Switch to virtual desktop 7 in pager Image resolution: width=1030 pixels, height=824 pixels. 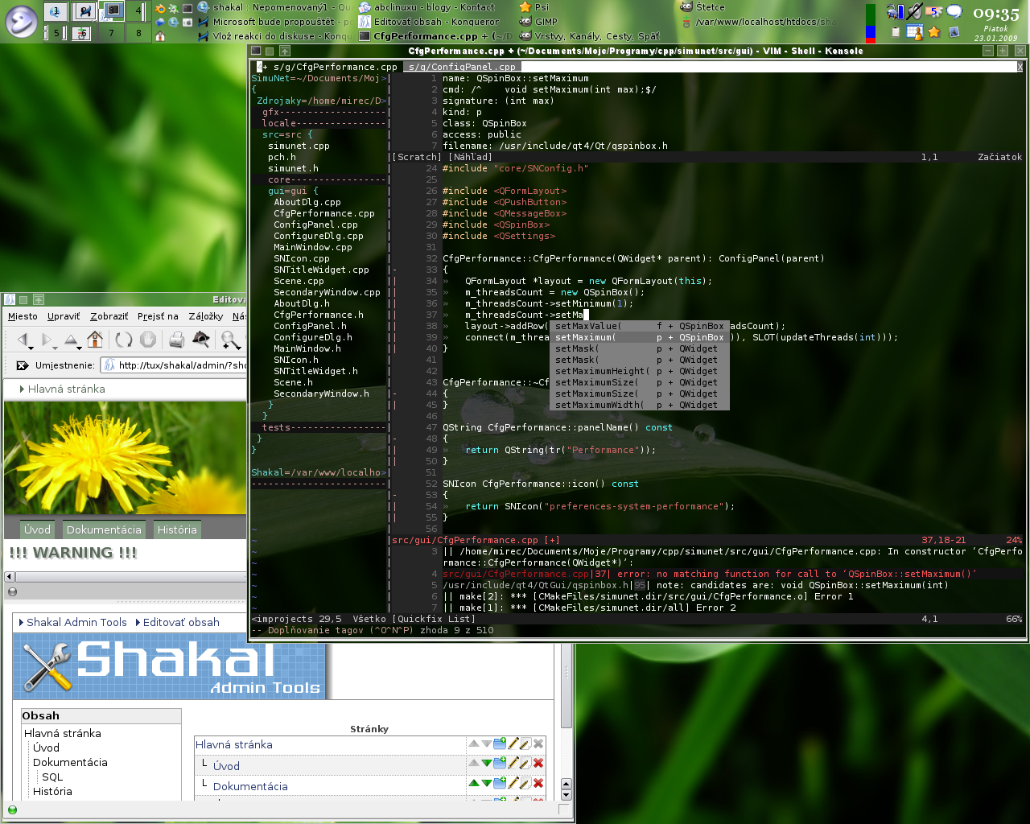(111, 33)
